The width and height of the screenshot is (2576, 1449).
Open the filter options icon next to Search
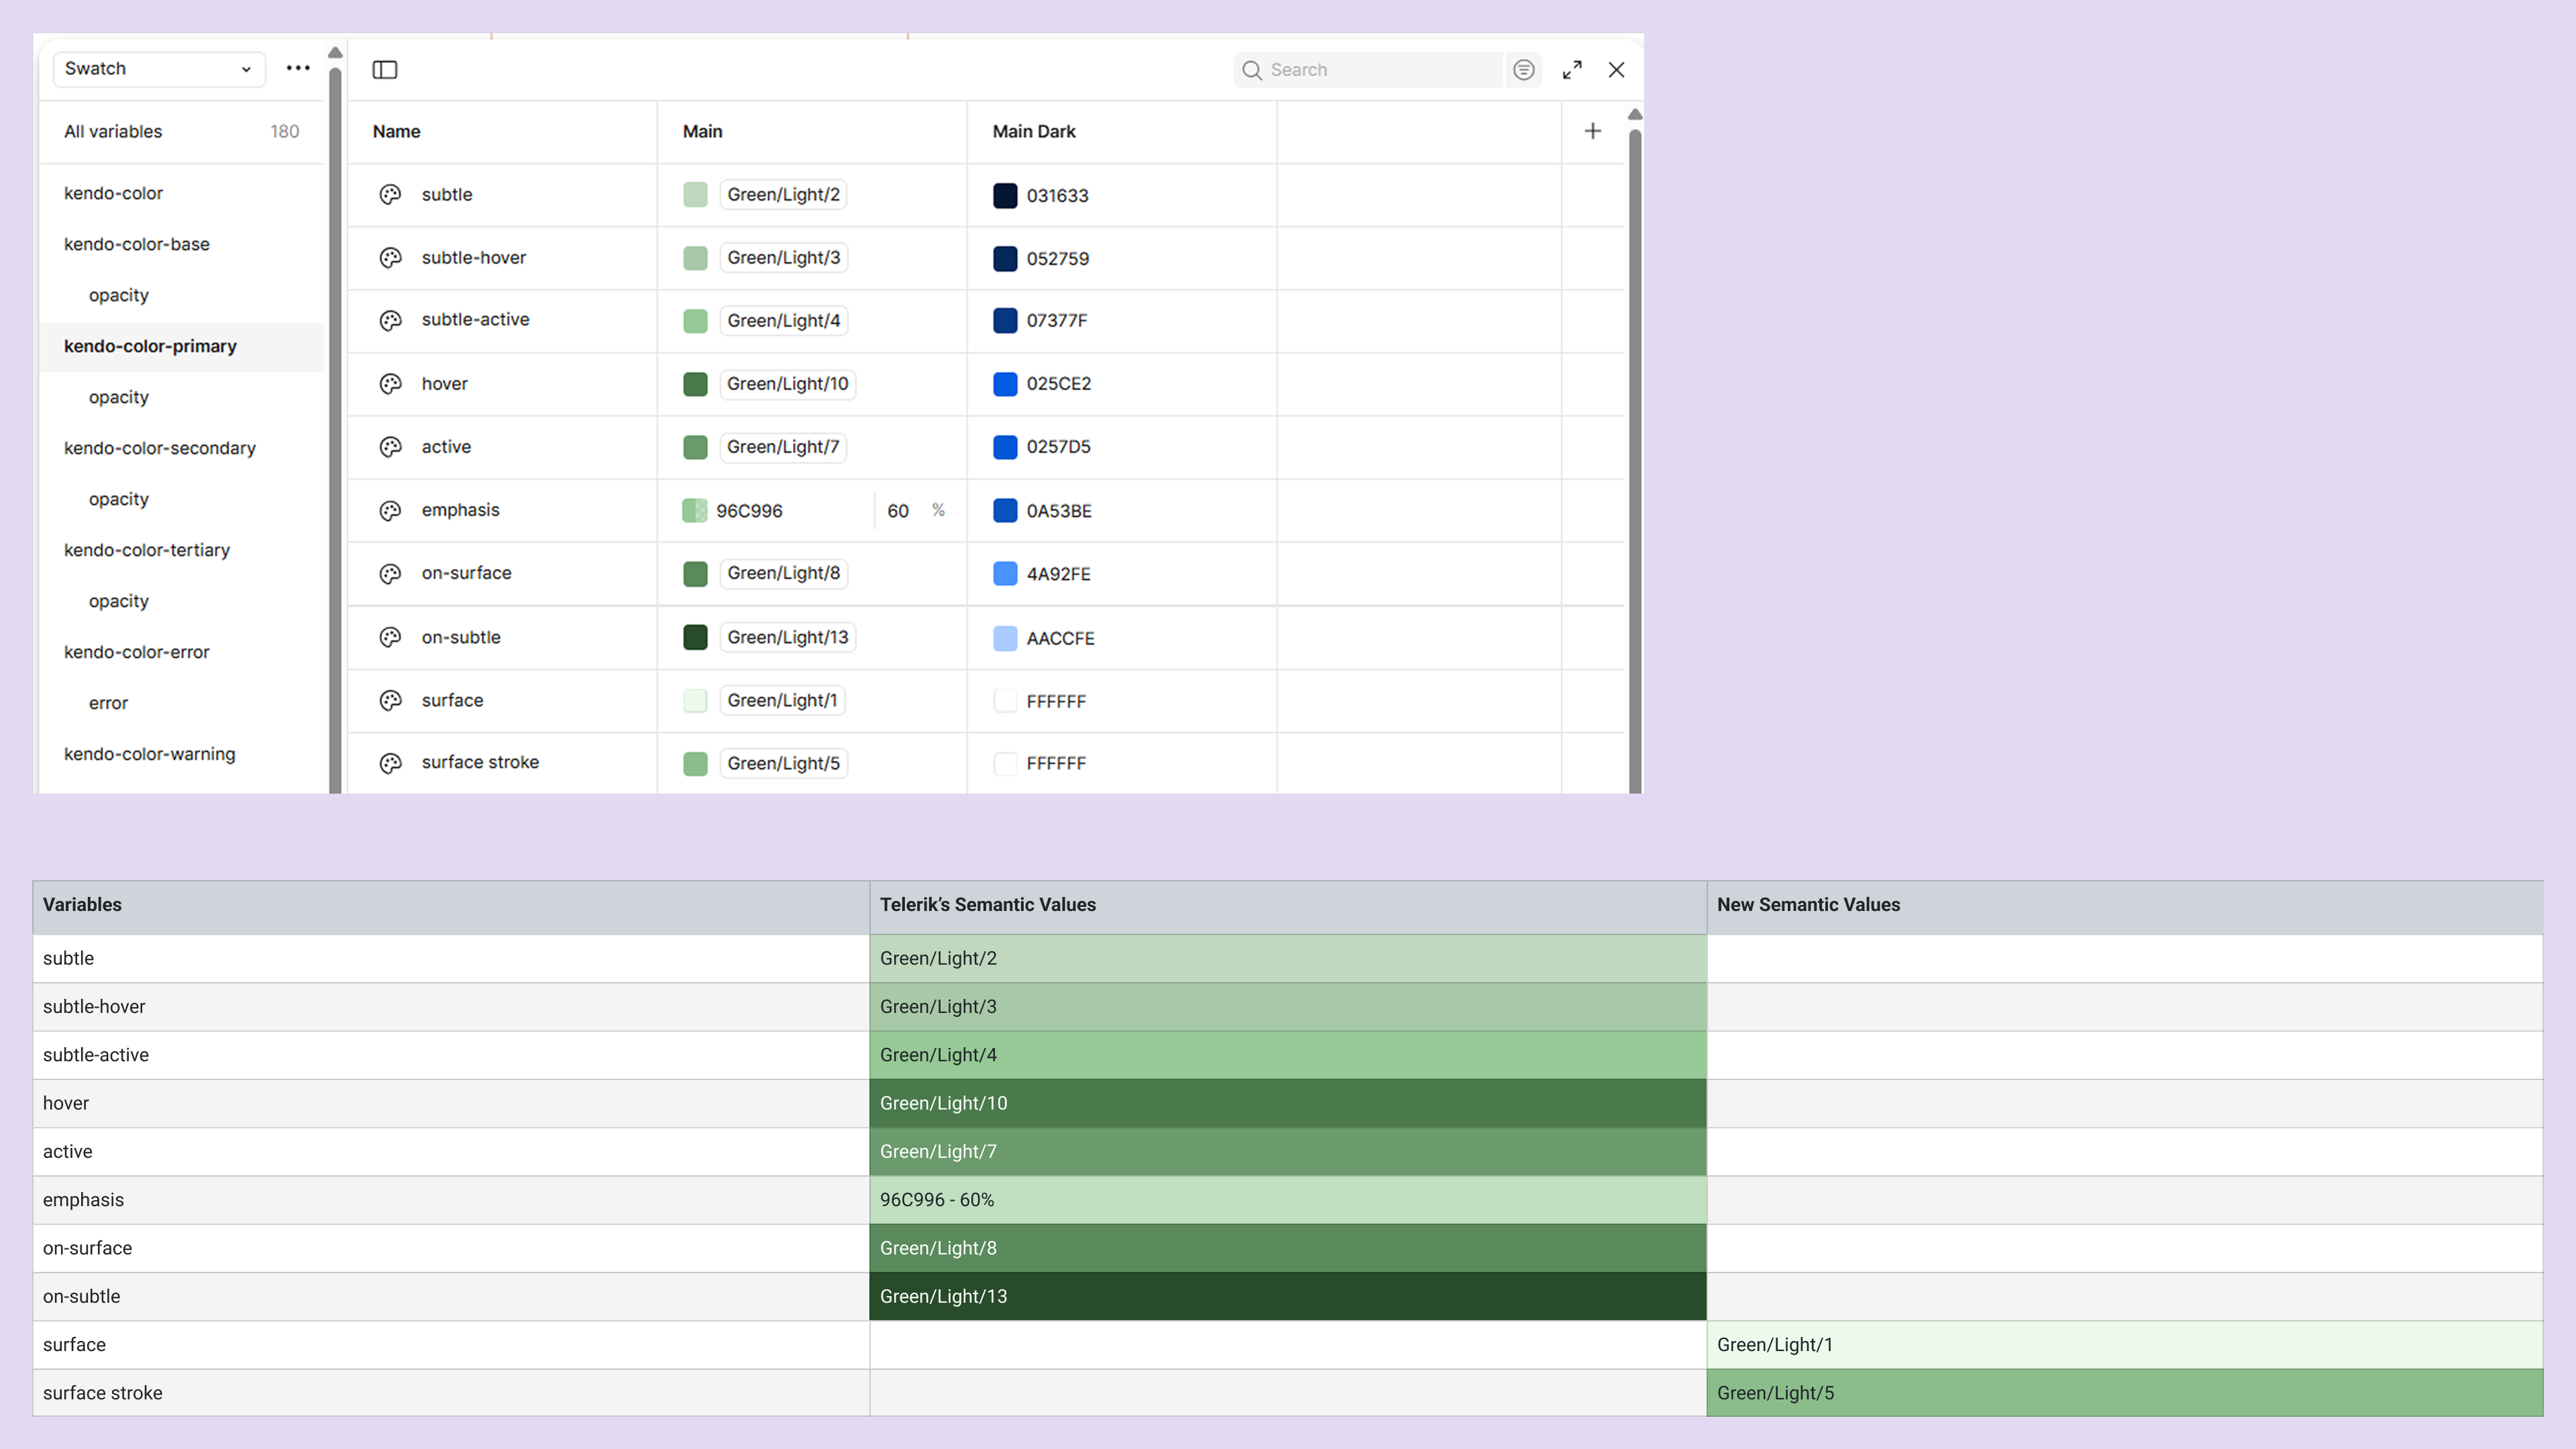(1523, 69)
